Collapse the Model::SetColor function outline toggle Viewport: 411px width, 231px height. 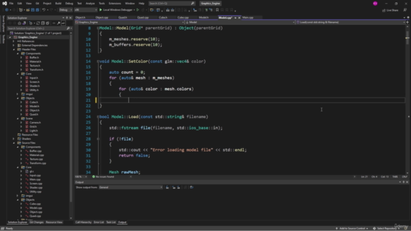point(98,62)
